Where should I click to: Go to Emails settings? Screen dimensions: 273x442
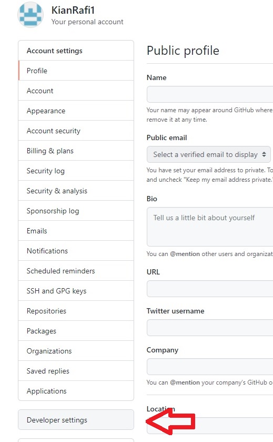76,231
